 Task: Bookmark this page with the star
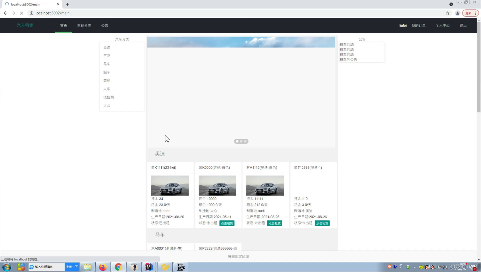click(x=448, y=13)
